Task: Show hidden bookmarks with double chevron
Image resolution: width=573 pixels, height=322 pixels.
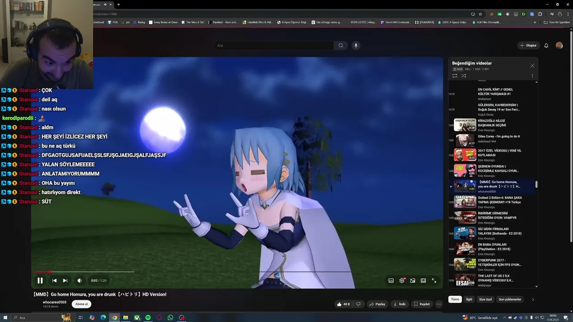Action: pyautogui.click(x=535, y=22)
